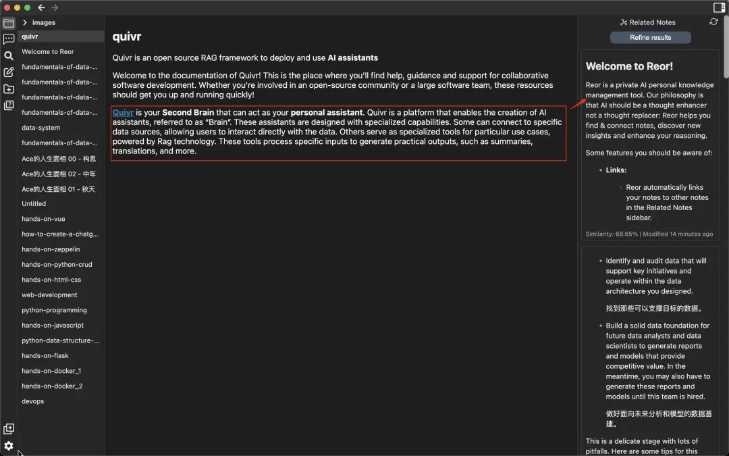Screen dimensions: 729x456
Task: Open the how-to-create-a-chatg... note
Action: (61, 234)
